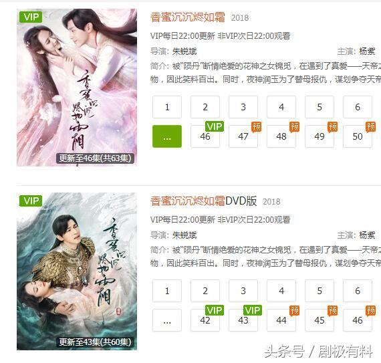
Task: Click director 朱锐斌 link in first listing
Action: point(184,51)
